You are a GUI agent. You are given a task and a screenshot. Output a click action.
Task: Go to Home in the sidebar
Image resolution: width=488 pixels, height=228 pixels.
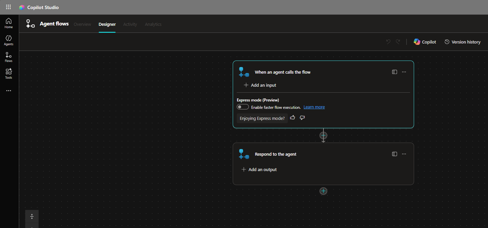point(9,23)
